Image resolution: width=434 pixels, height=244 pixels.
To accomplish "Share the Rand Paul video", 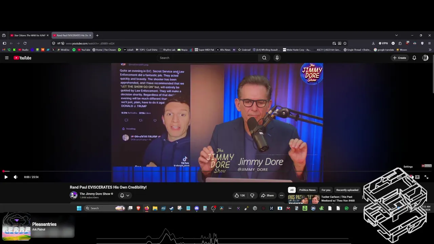I will 267,196.
